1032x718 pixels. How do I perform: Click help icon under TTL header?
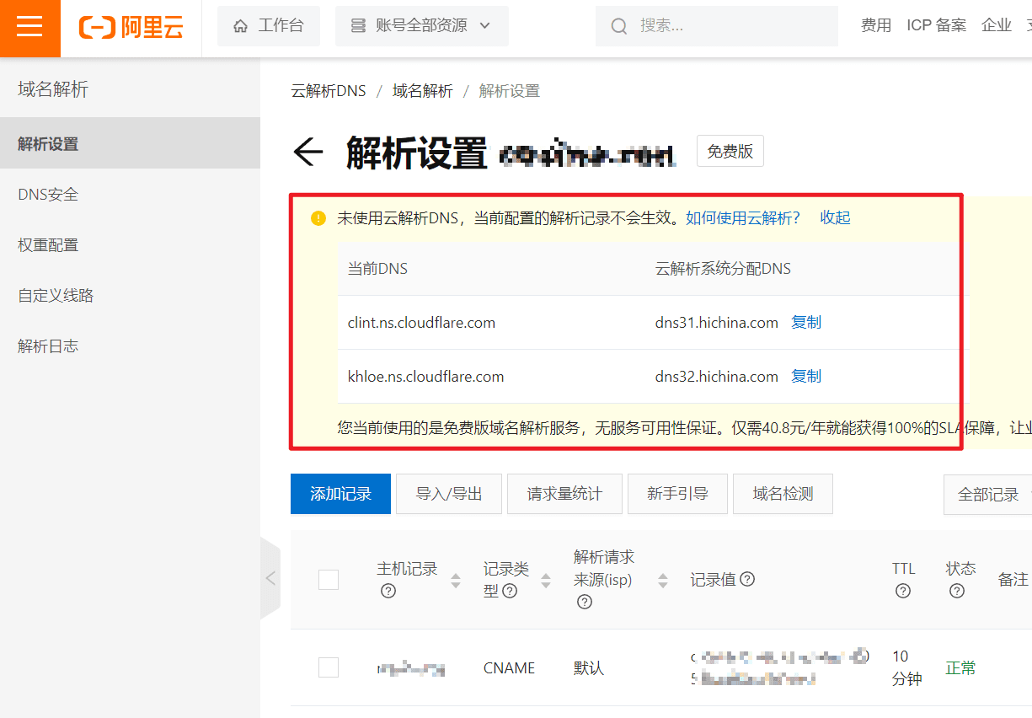click(903, 591)
